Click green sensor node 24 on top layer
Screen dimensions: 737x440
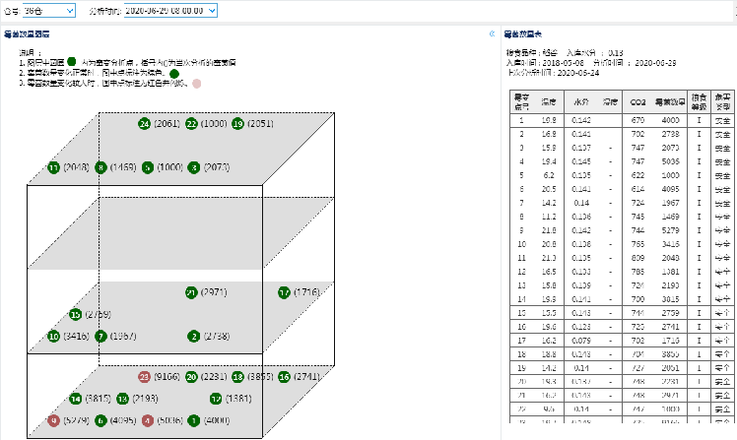point(145,124)
